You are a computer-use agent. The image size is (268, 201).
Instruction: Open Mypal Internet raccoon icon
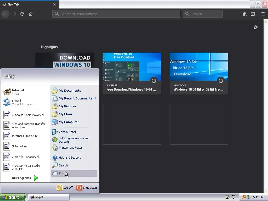[7, 92]
